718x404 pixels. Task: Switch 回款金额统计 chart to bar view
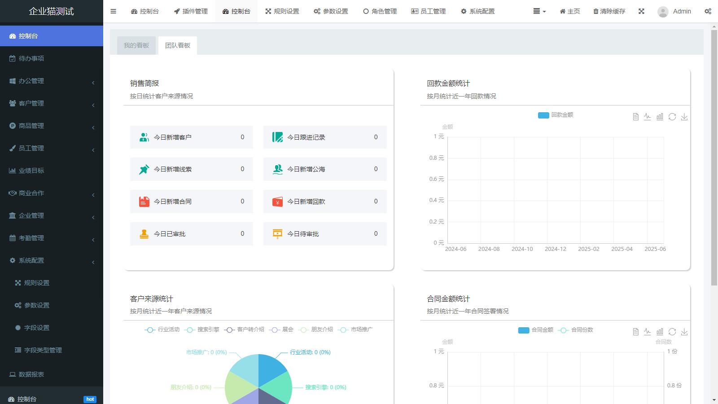coord(660,117)
